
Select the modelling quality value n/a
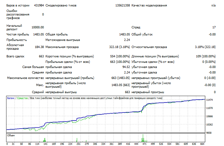213,5
